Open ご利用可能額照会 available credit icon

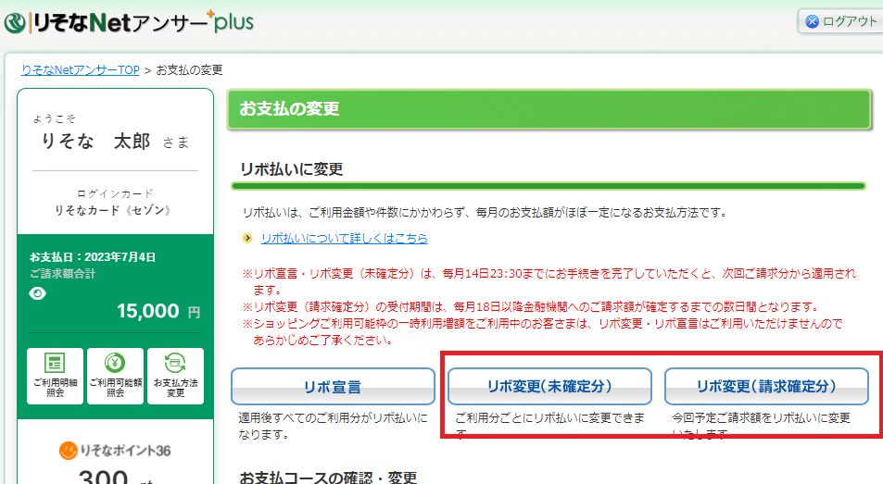(x=116, y=376)
